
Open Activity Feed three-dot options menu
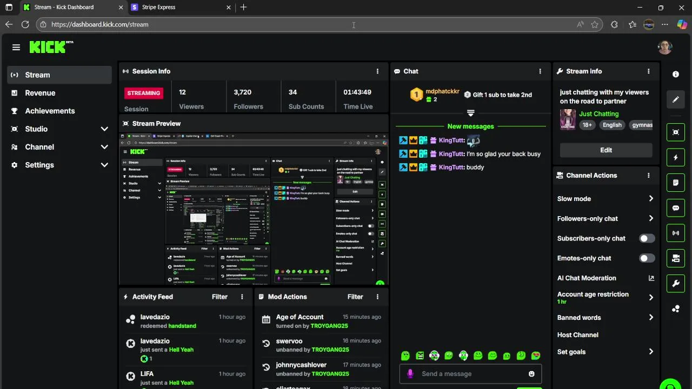242,297
